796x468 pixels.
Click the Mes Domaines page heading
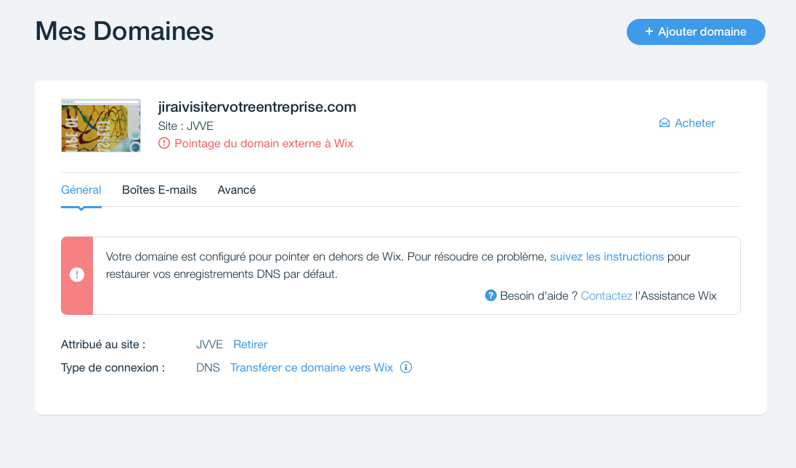point(124,31)
